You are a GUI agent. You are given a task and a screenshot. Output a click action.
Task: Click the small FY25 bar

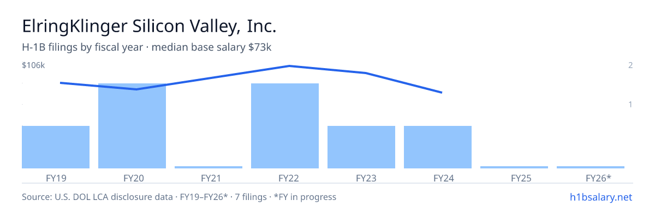pos(514,167)
